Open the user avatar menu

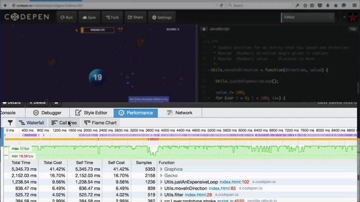[353, 17]
